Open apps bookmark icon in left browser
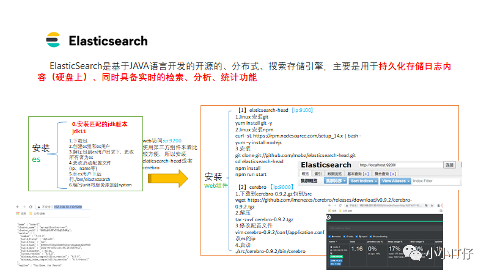The image size is (489, 275). point(18,213)
